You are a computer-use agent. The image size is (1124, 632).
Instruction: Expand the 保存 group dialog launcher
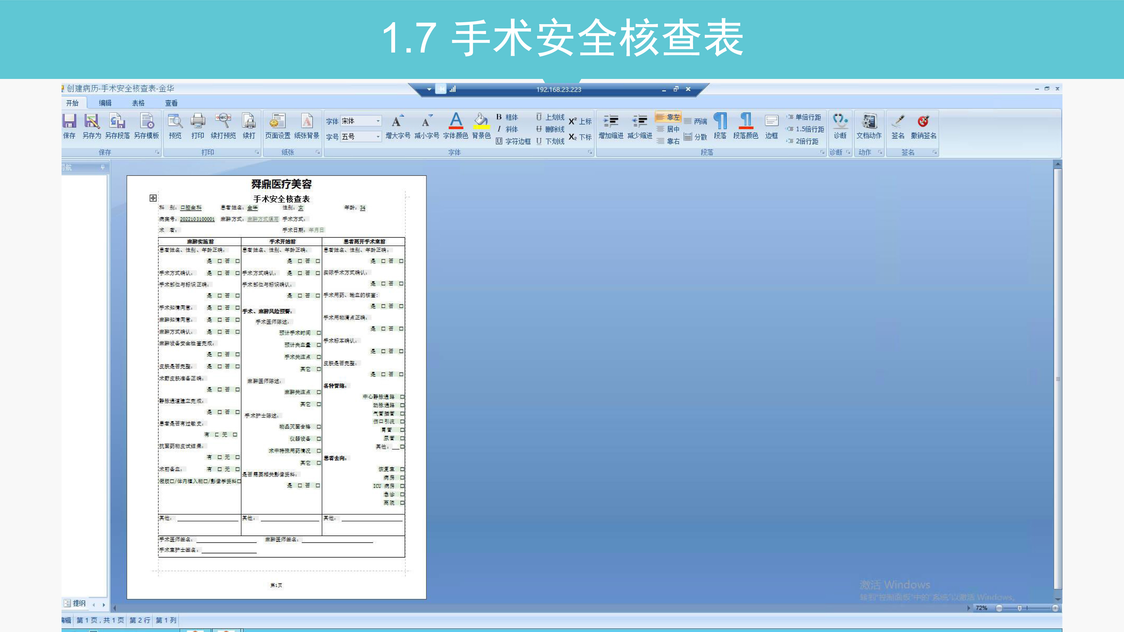157,152
